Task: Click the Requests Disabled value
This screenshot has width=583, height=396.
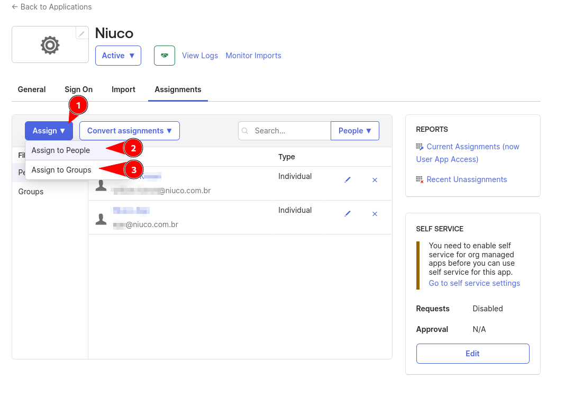Action: [x=487, y=309]
